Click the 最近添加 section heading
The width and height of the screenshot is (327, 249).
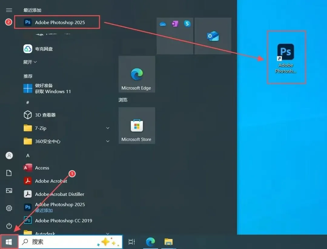point(32,10)
